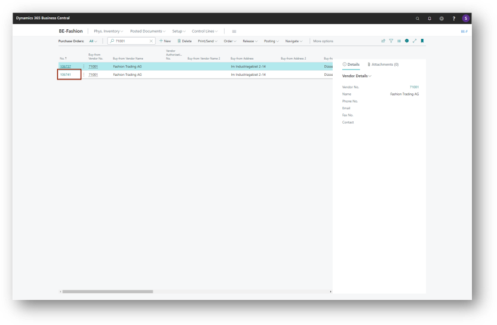497x325 pixels.
Task: Select Fashion Trading AG cell in the 106741 row
Action: (x=127, y=75)
